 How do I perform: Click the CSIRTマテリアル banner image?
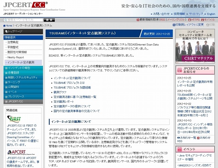coord(195,46)
